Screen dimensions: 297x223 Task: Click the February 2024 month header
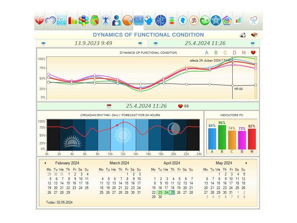coord(67,163)
